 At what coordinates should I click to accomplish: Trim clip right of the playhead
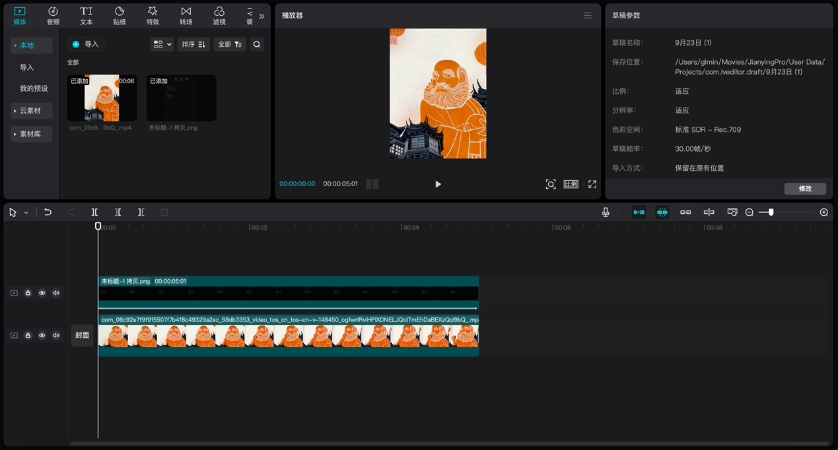(x=141, y=212)
